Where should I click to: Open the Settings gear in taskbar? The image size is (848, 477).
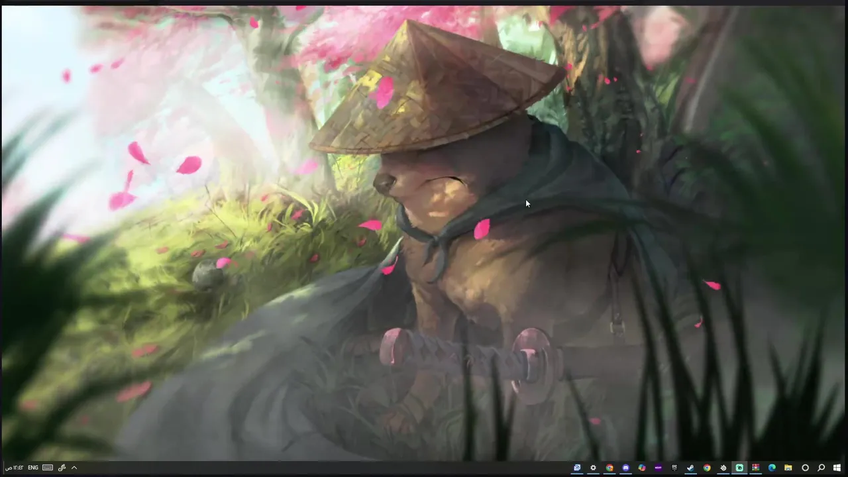click(593, 468)
